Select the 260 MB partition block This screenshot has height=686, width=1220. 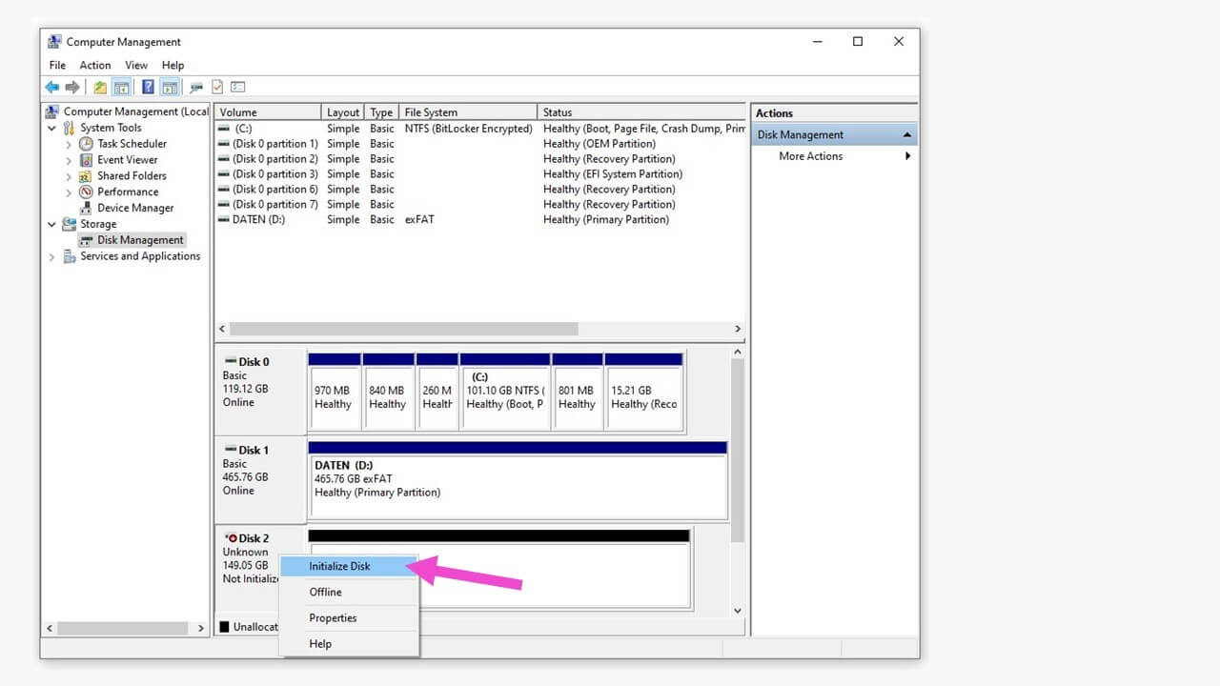pyautogui.click(x=437, y=392)
